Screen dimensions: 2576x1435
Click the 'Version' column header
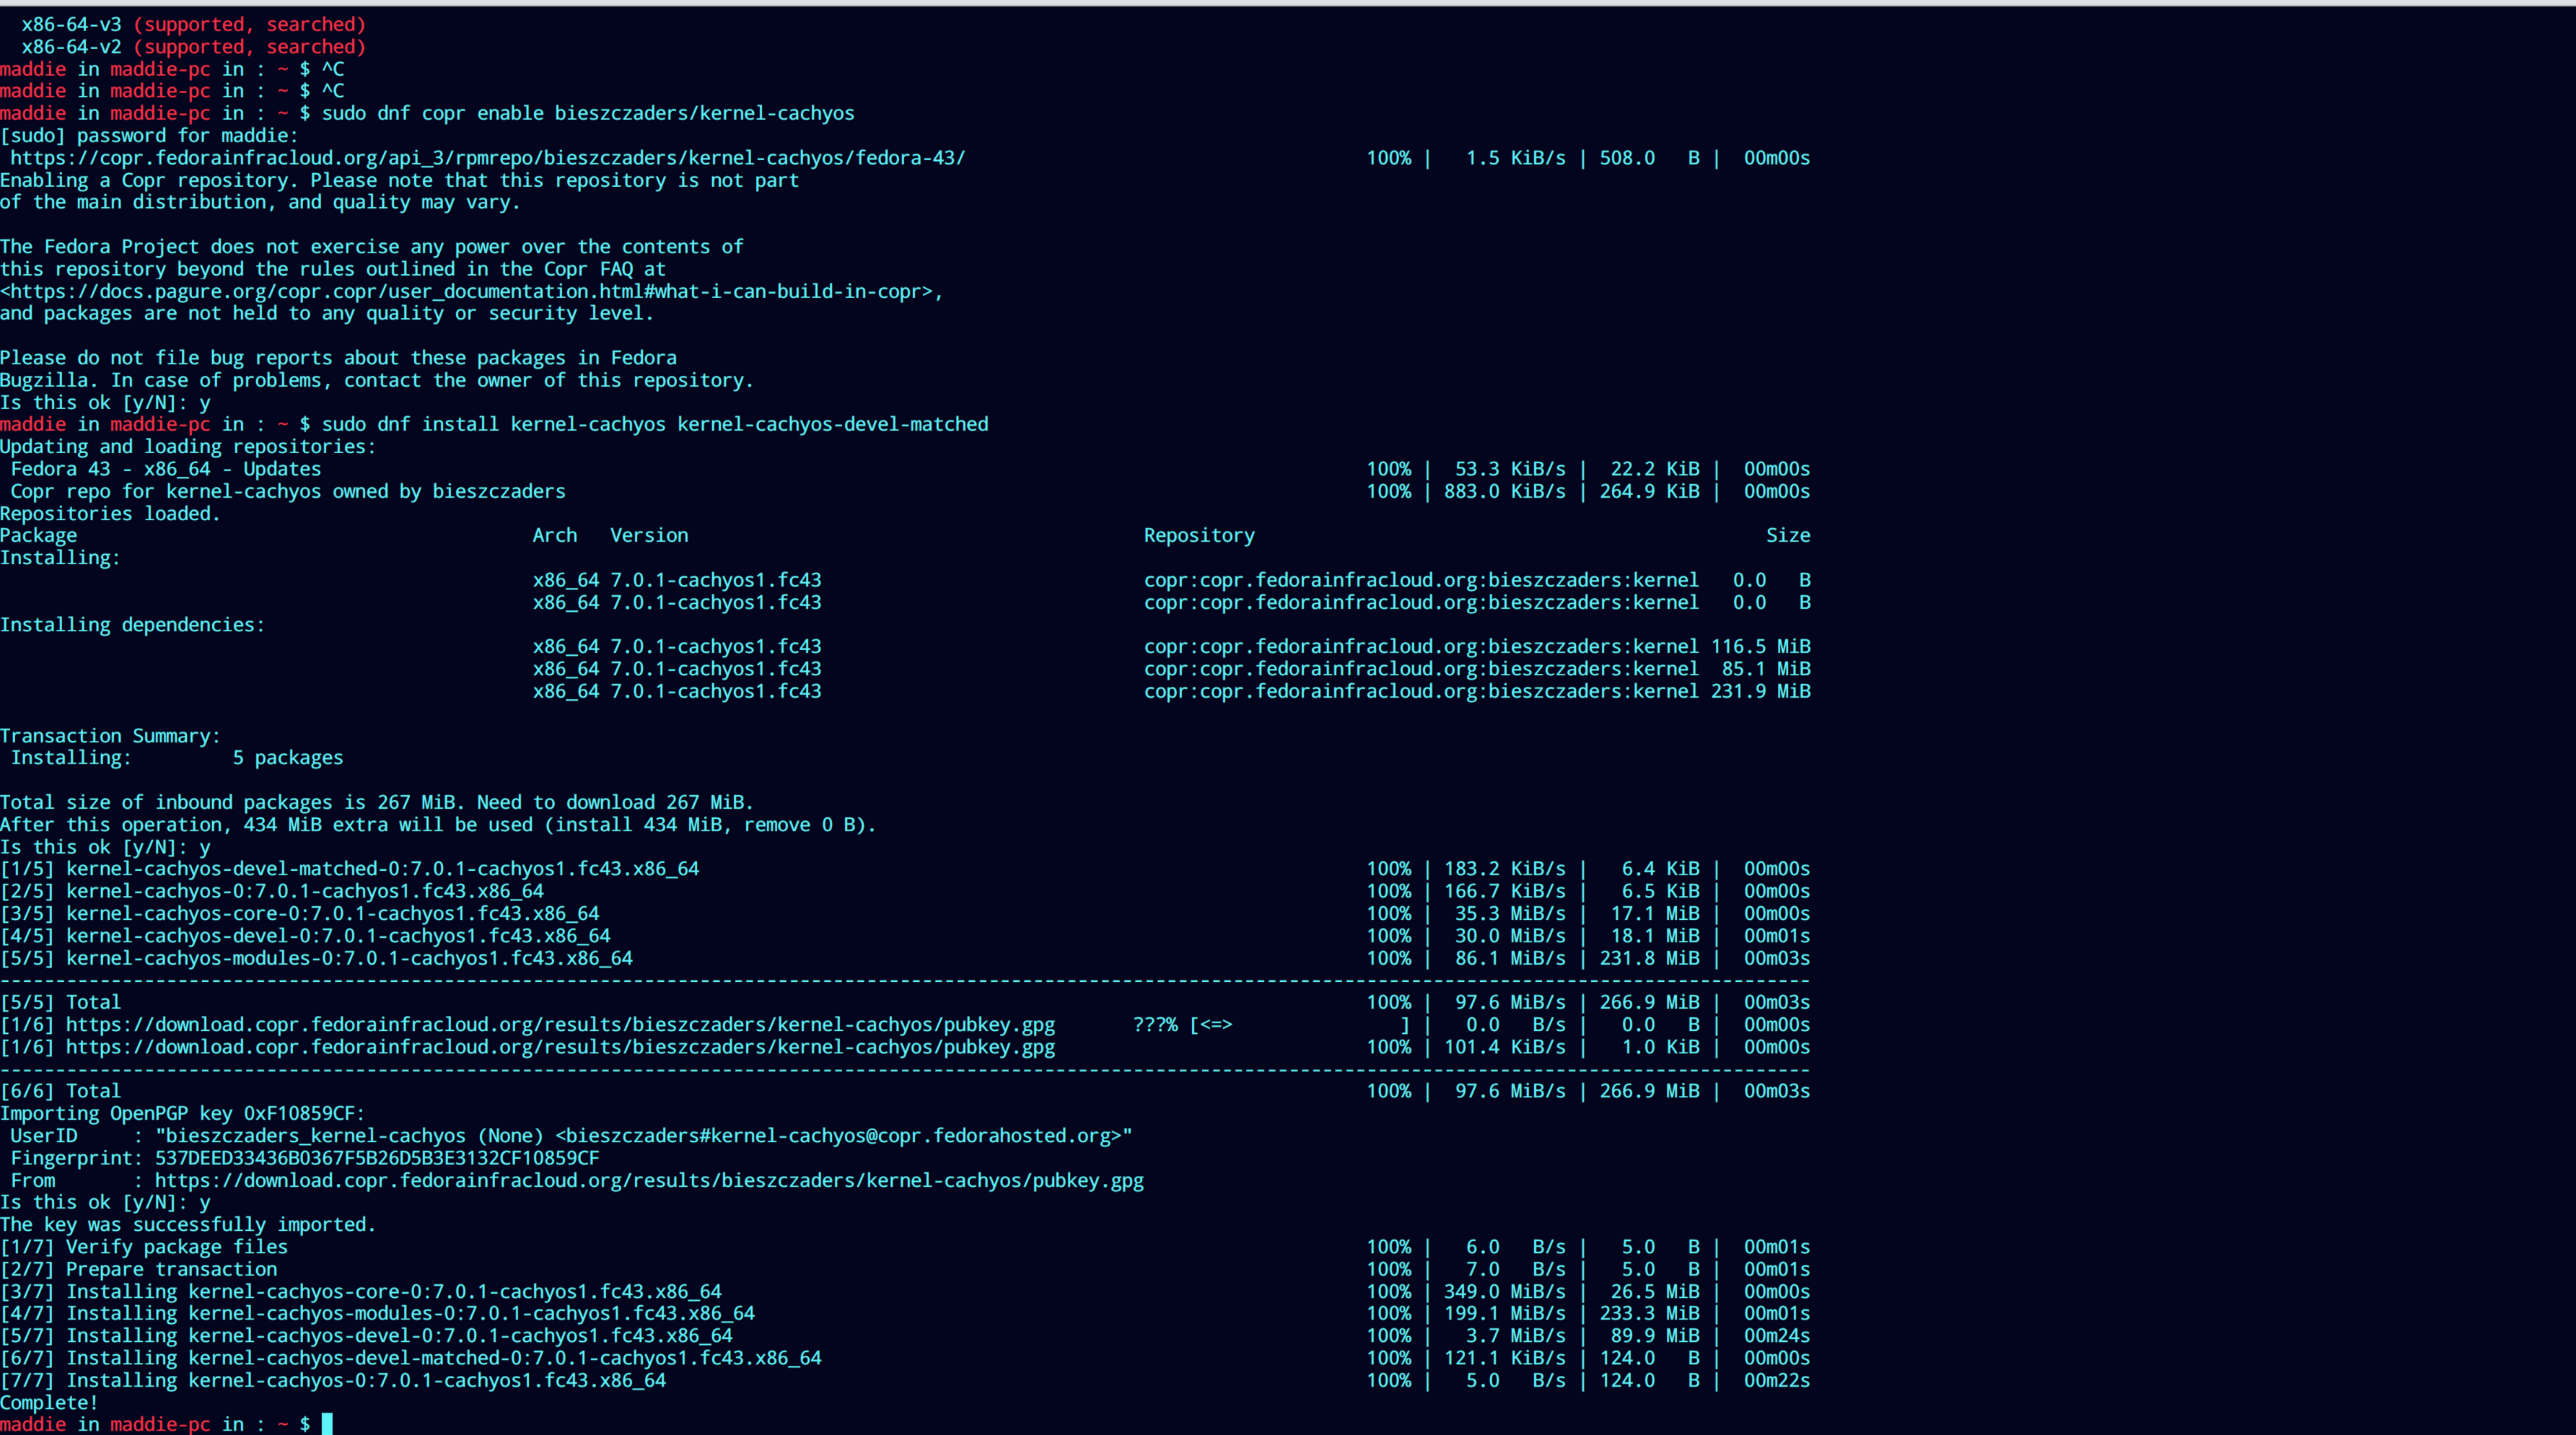click(x=649, y=535)
